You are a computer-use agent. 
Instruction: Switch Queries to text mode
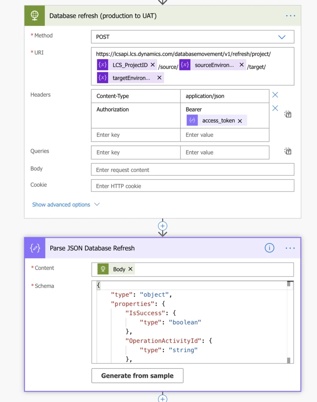click(288, 151)
